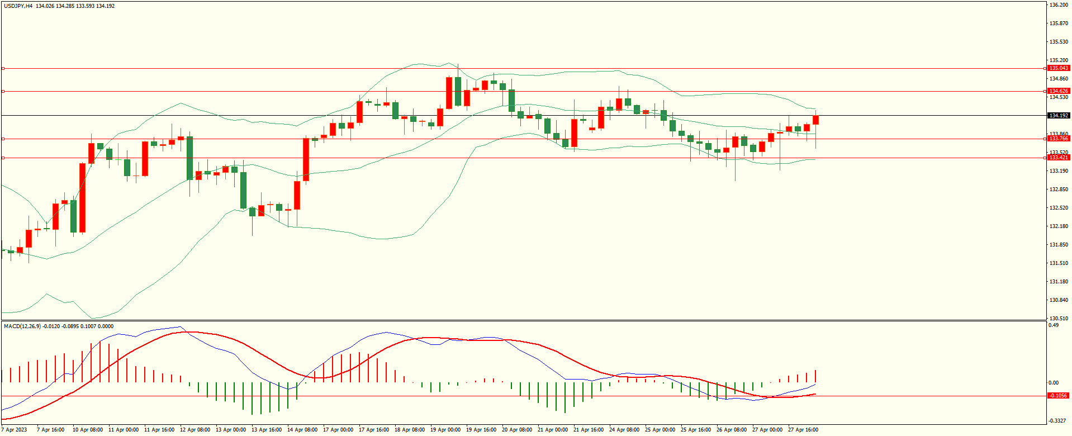Click the 13 Apr 00:00 time label
Image resolution: width=1072 pixels, height=436 pixels.
(231, 430)
